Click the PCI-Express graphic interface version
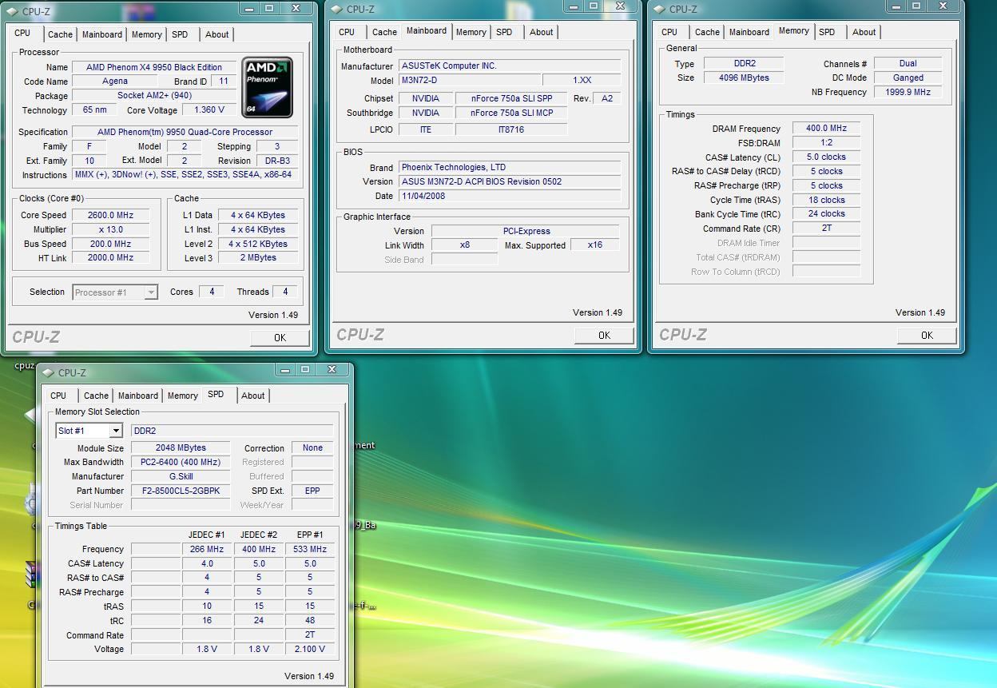Screen dimensions: 997x688 tap(526, 231)
